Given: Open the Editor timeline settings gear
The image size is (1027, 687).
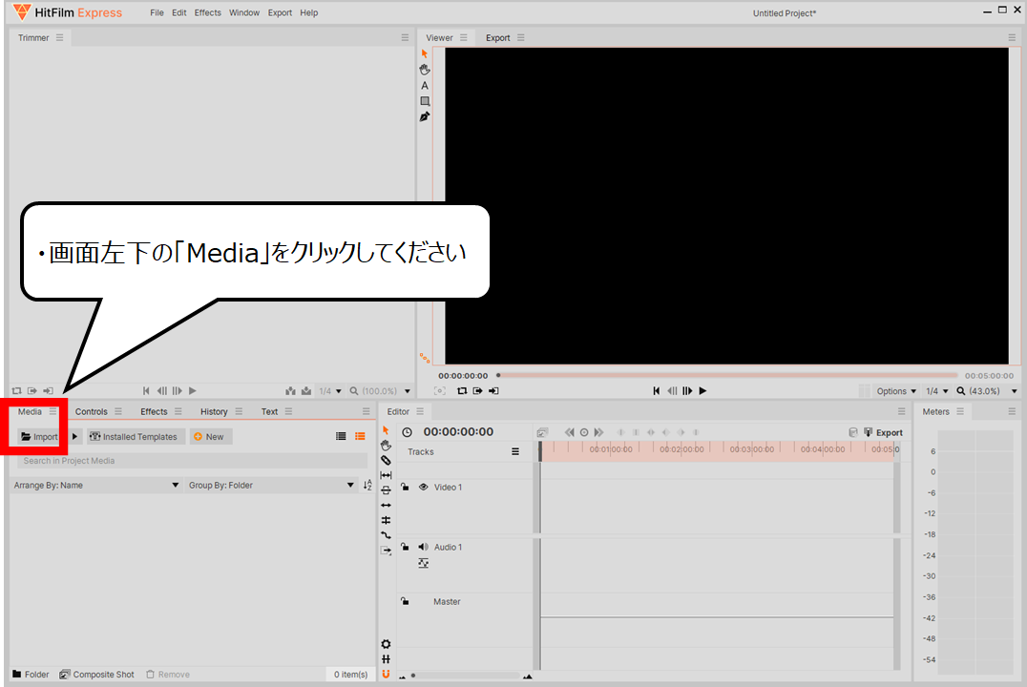Looking at the screenshot, I should pos(386,644).
